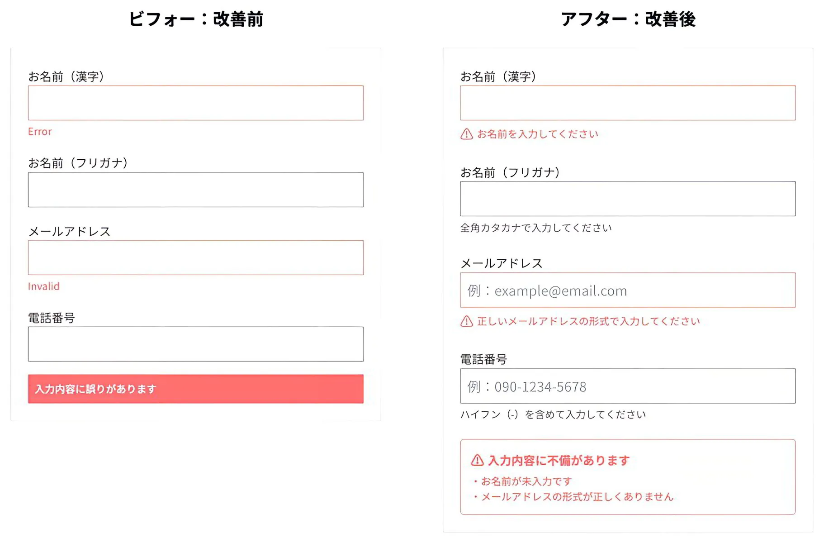
Task: Click the ビフォー：改善前 heading
Action: click(x=196, y=19)
